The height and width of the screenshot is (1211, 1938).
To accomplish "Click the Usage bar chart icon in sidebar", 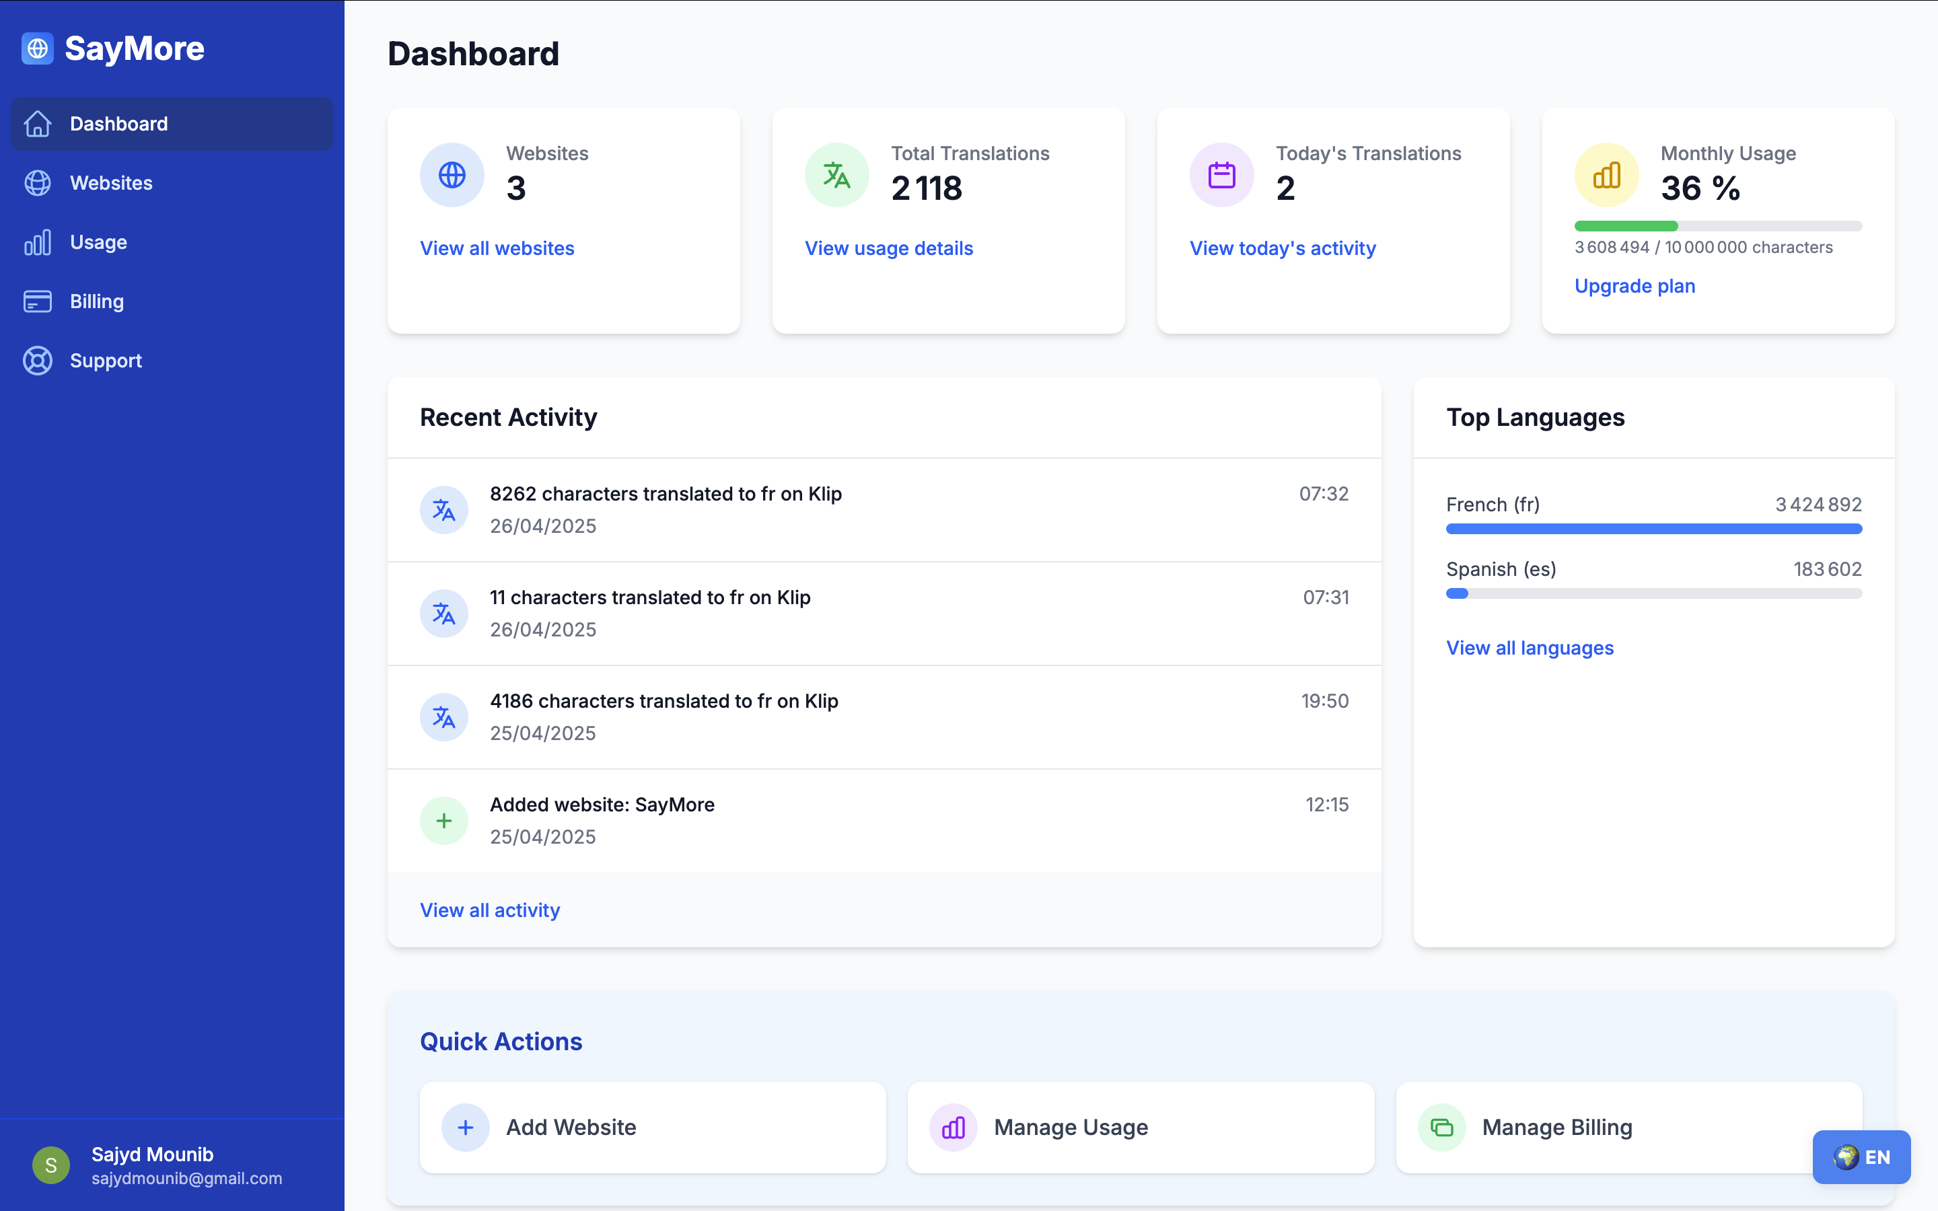I will click(x=38, y=242).
